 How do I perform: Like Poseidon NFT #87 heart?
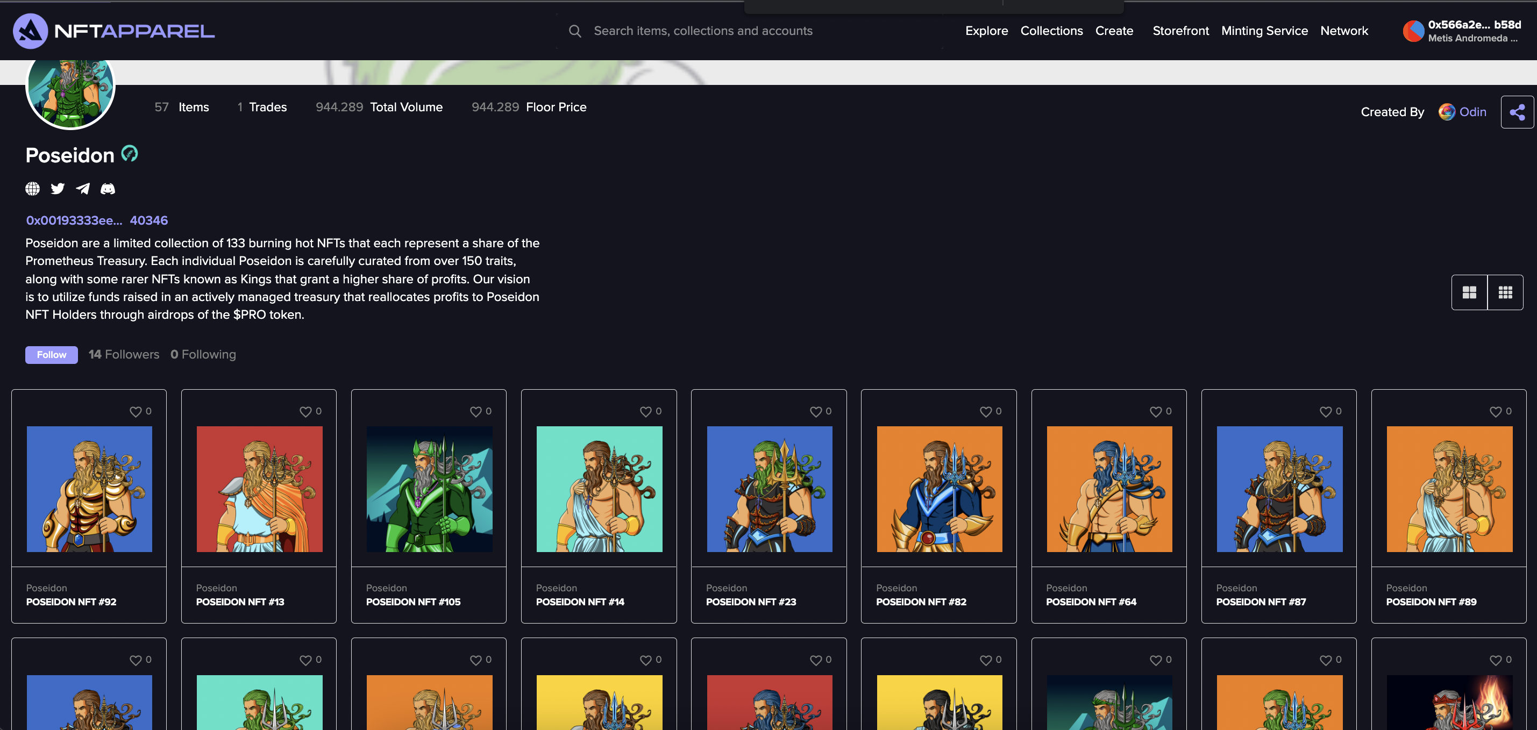[1326, 412]
